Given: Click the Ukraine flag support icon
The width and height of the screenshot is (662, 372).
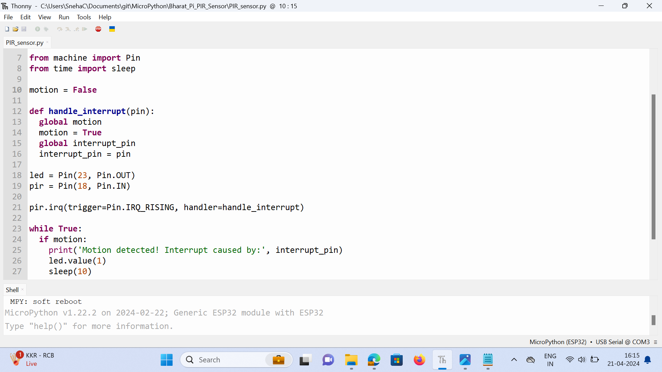Looking at the screenshot, I should [x=112, y=29].
